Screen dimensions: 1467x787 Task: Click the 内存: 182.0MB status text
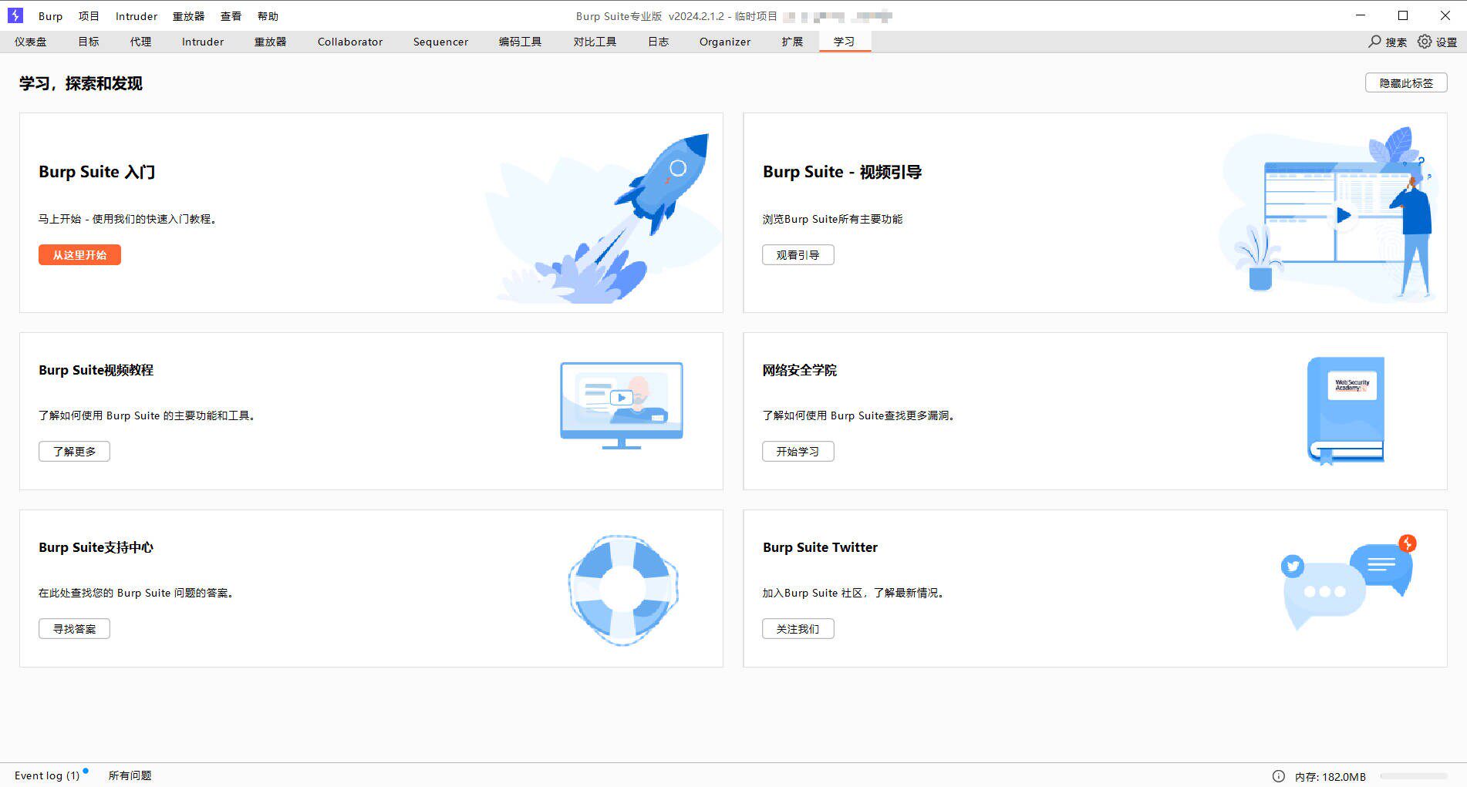pos(1330,777)
